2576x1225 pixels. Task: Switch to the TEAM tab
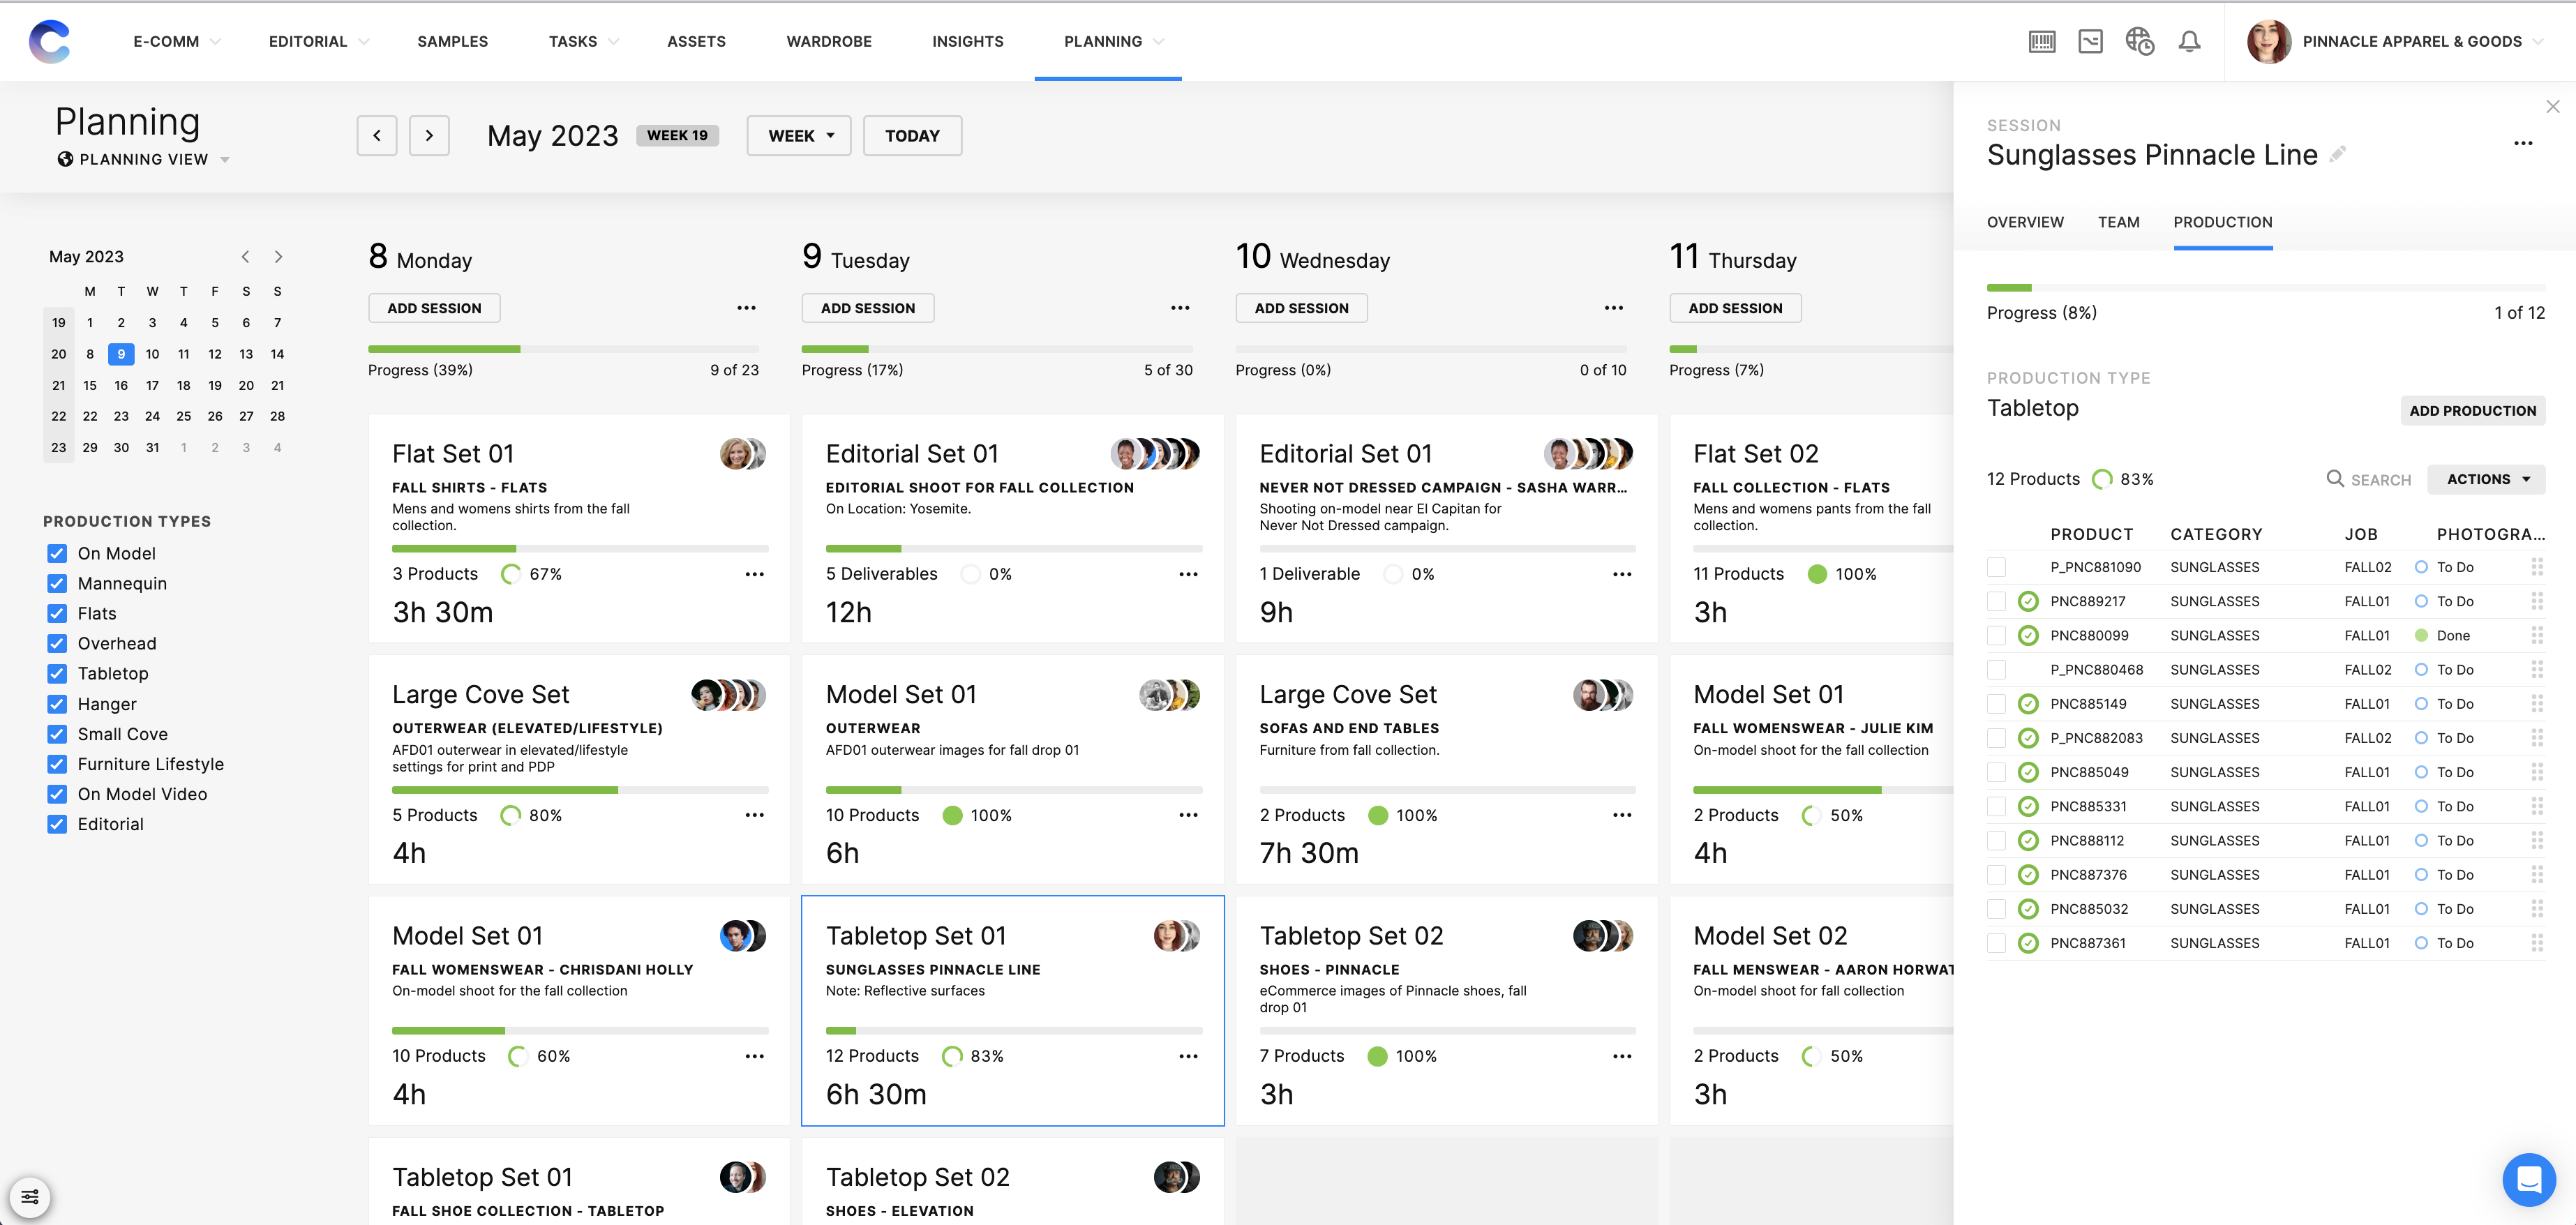(2118, 222)
